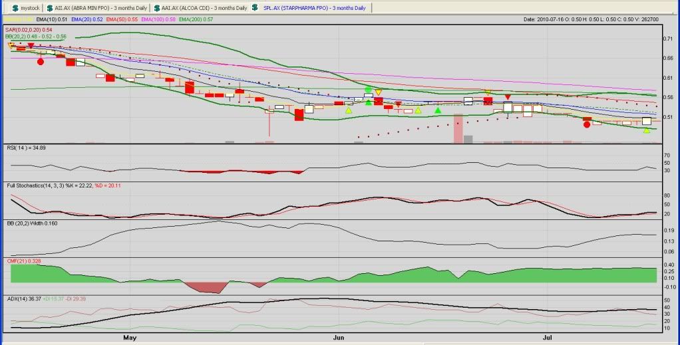
Task: Click the tall pink volume bar in mid-June
Action: click(x=458, y=128)
